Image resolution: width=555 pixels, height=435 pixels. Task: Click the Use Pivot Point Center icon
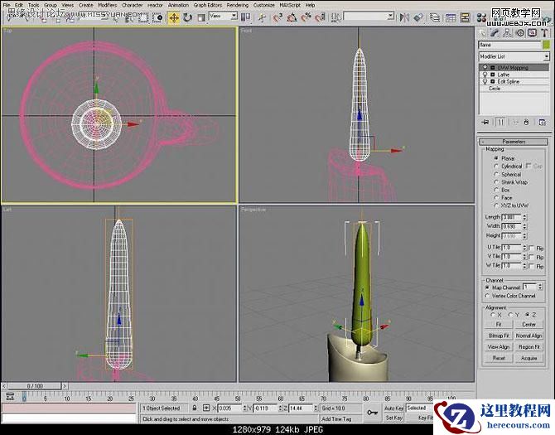point(246,17)
